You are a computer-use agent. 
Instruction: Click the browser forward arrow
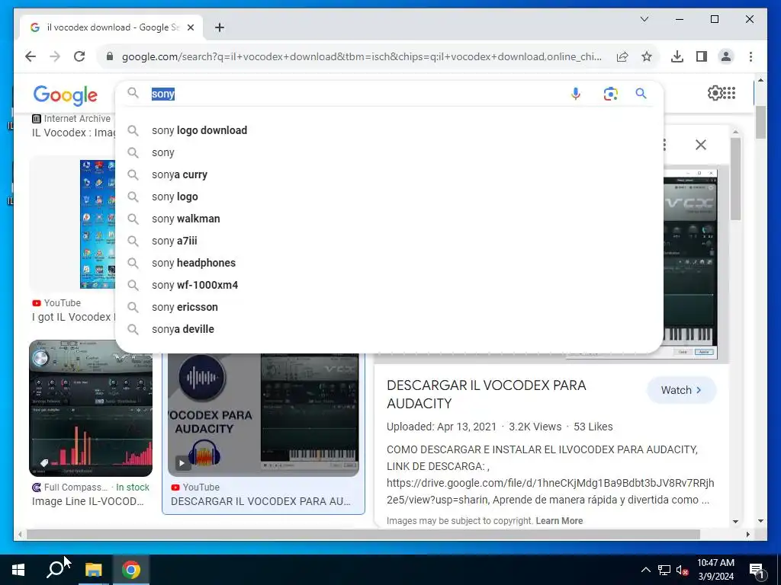55,56
